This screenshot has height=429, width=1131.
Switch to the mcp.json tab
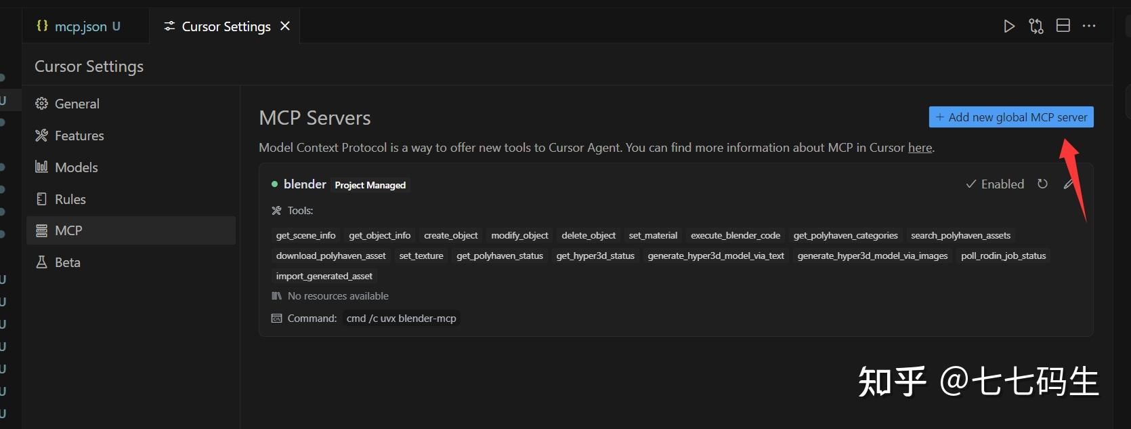pos(80,26)
